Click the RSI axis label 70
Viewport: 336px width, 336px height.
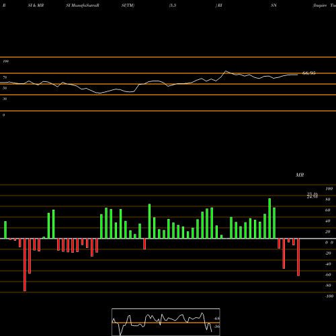tap(5, 77)
